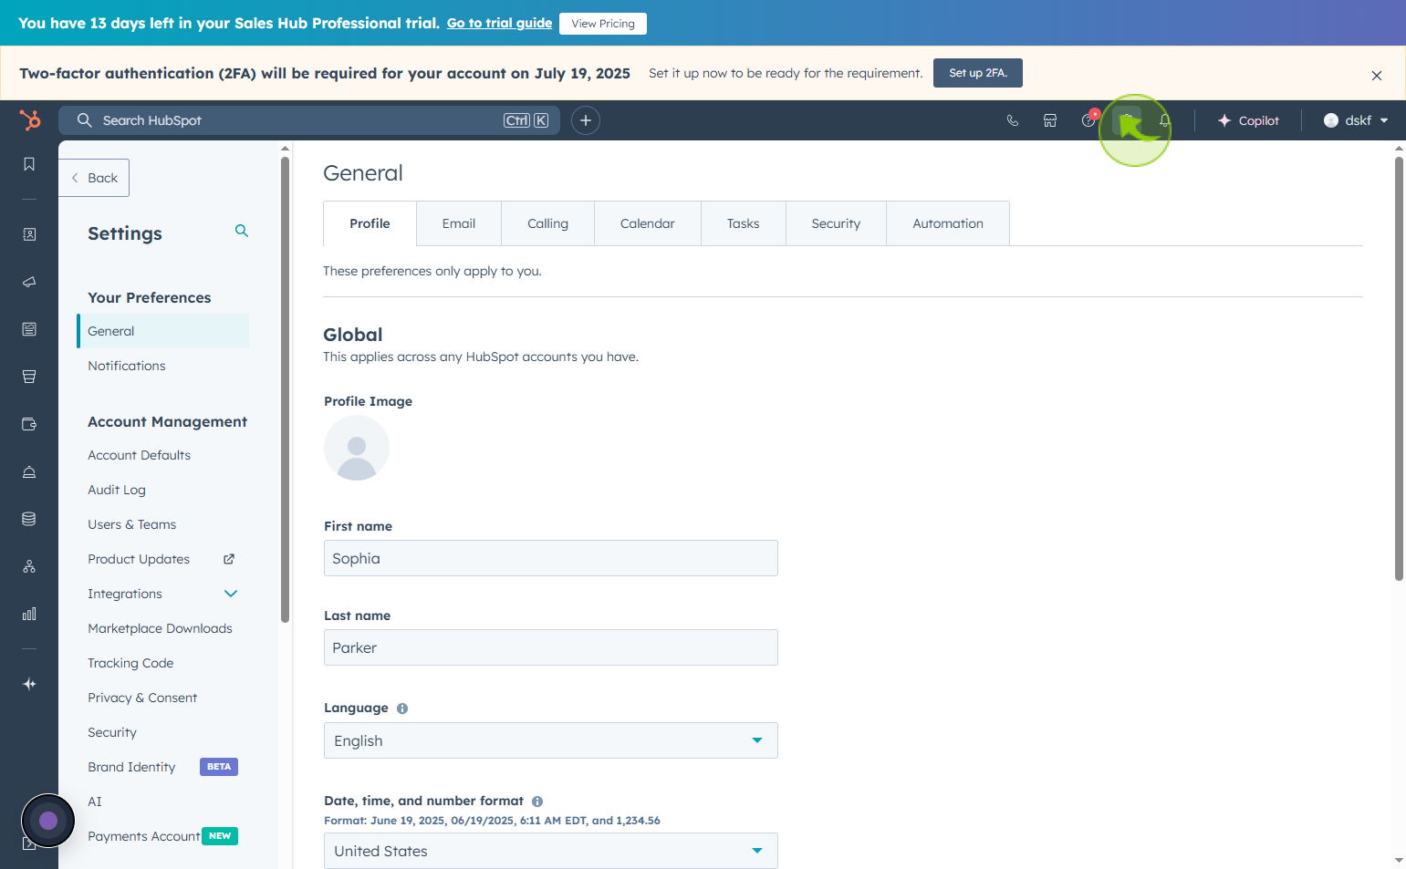Open the Automation workflow icon in left rail

[x=29, y=566]
